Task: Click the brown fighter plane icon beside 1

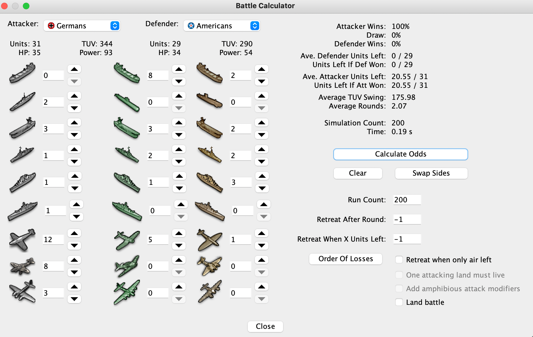Action: (210, 240)
